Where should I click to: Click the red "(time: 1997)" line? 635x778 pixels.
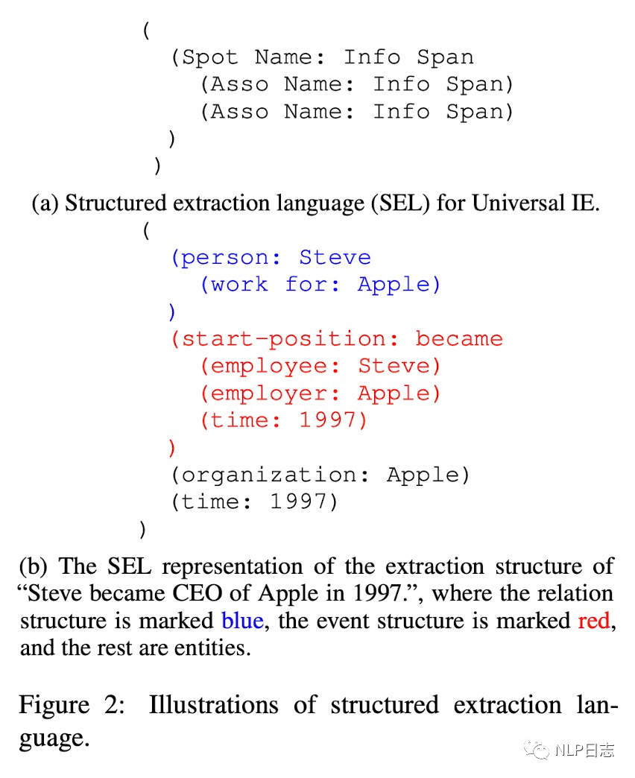pyautogui.click(x=284, y=421)
